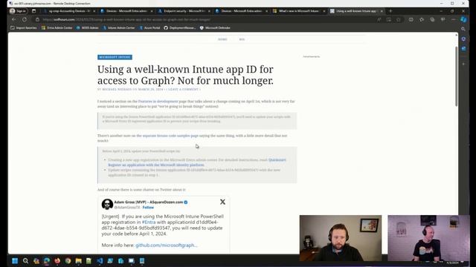Open the Edge sidebar search icon
The width and height of the screenshot is (476, 267).
tap(463, 29)
